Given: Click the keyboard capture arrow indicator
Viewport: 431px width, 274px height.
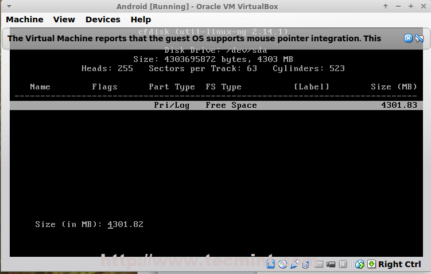Looking at the screenshot, I should point(371,264).
